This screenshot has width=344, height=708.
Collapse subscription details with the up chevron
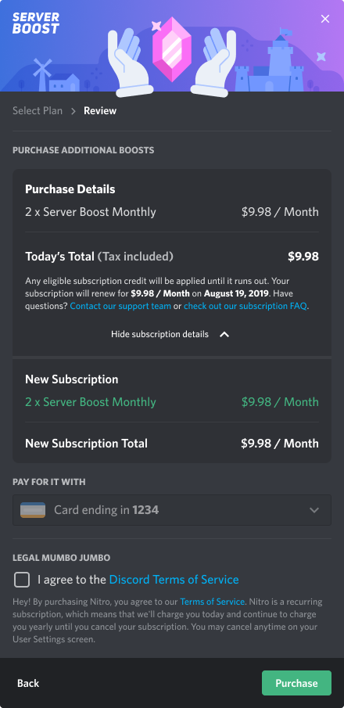pos(224,335)
